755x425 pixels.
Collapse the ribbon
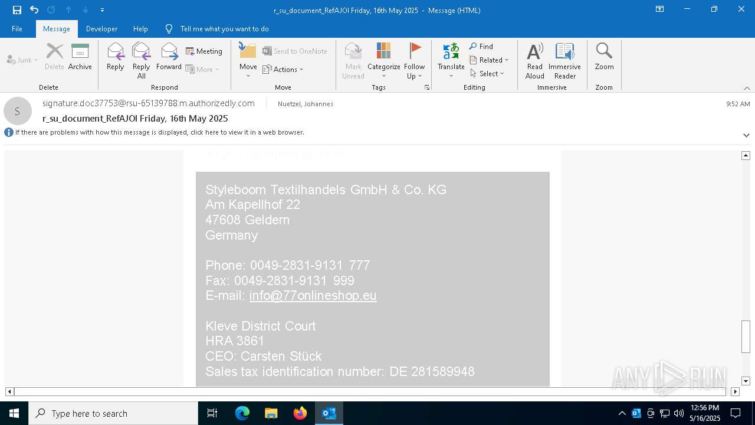tap(747, 88)
